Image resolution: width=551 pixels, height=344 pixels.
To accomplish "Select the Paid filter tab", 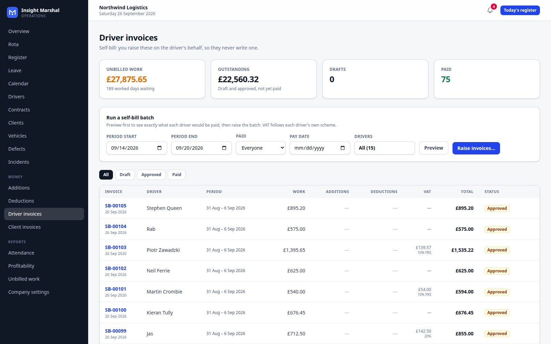I will (x=177, y=175).
